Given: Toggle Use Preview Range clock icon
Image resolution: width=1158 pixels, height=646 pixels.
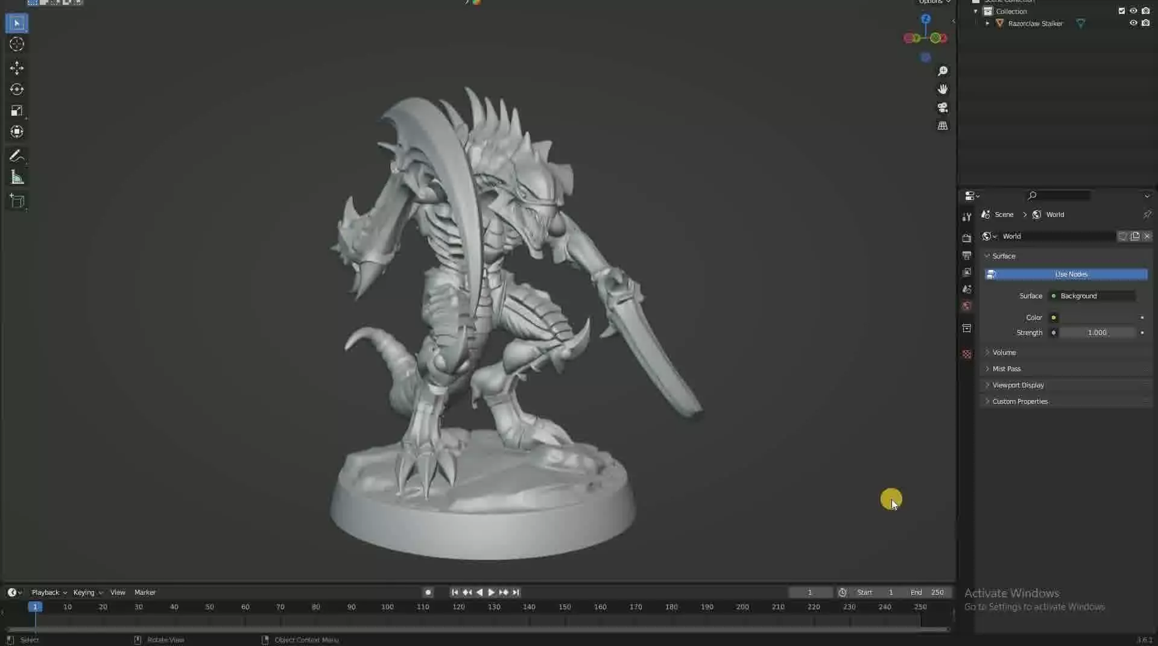Looking at the screenshot, I should point(843,592).
